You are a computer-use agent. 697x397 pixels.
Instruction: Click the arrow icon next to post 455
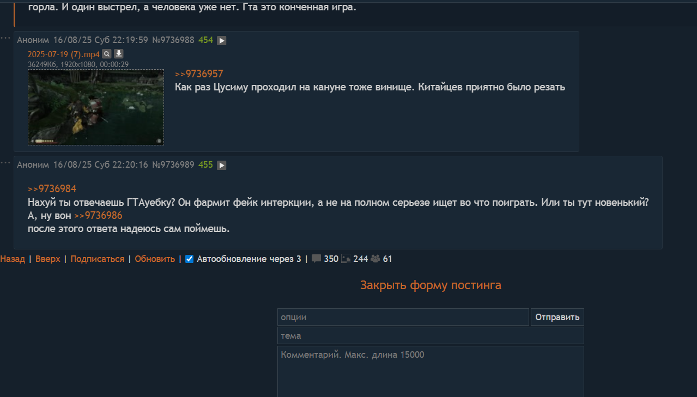[x=221, y=165]
